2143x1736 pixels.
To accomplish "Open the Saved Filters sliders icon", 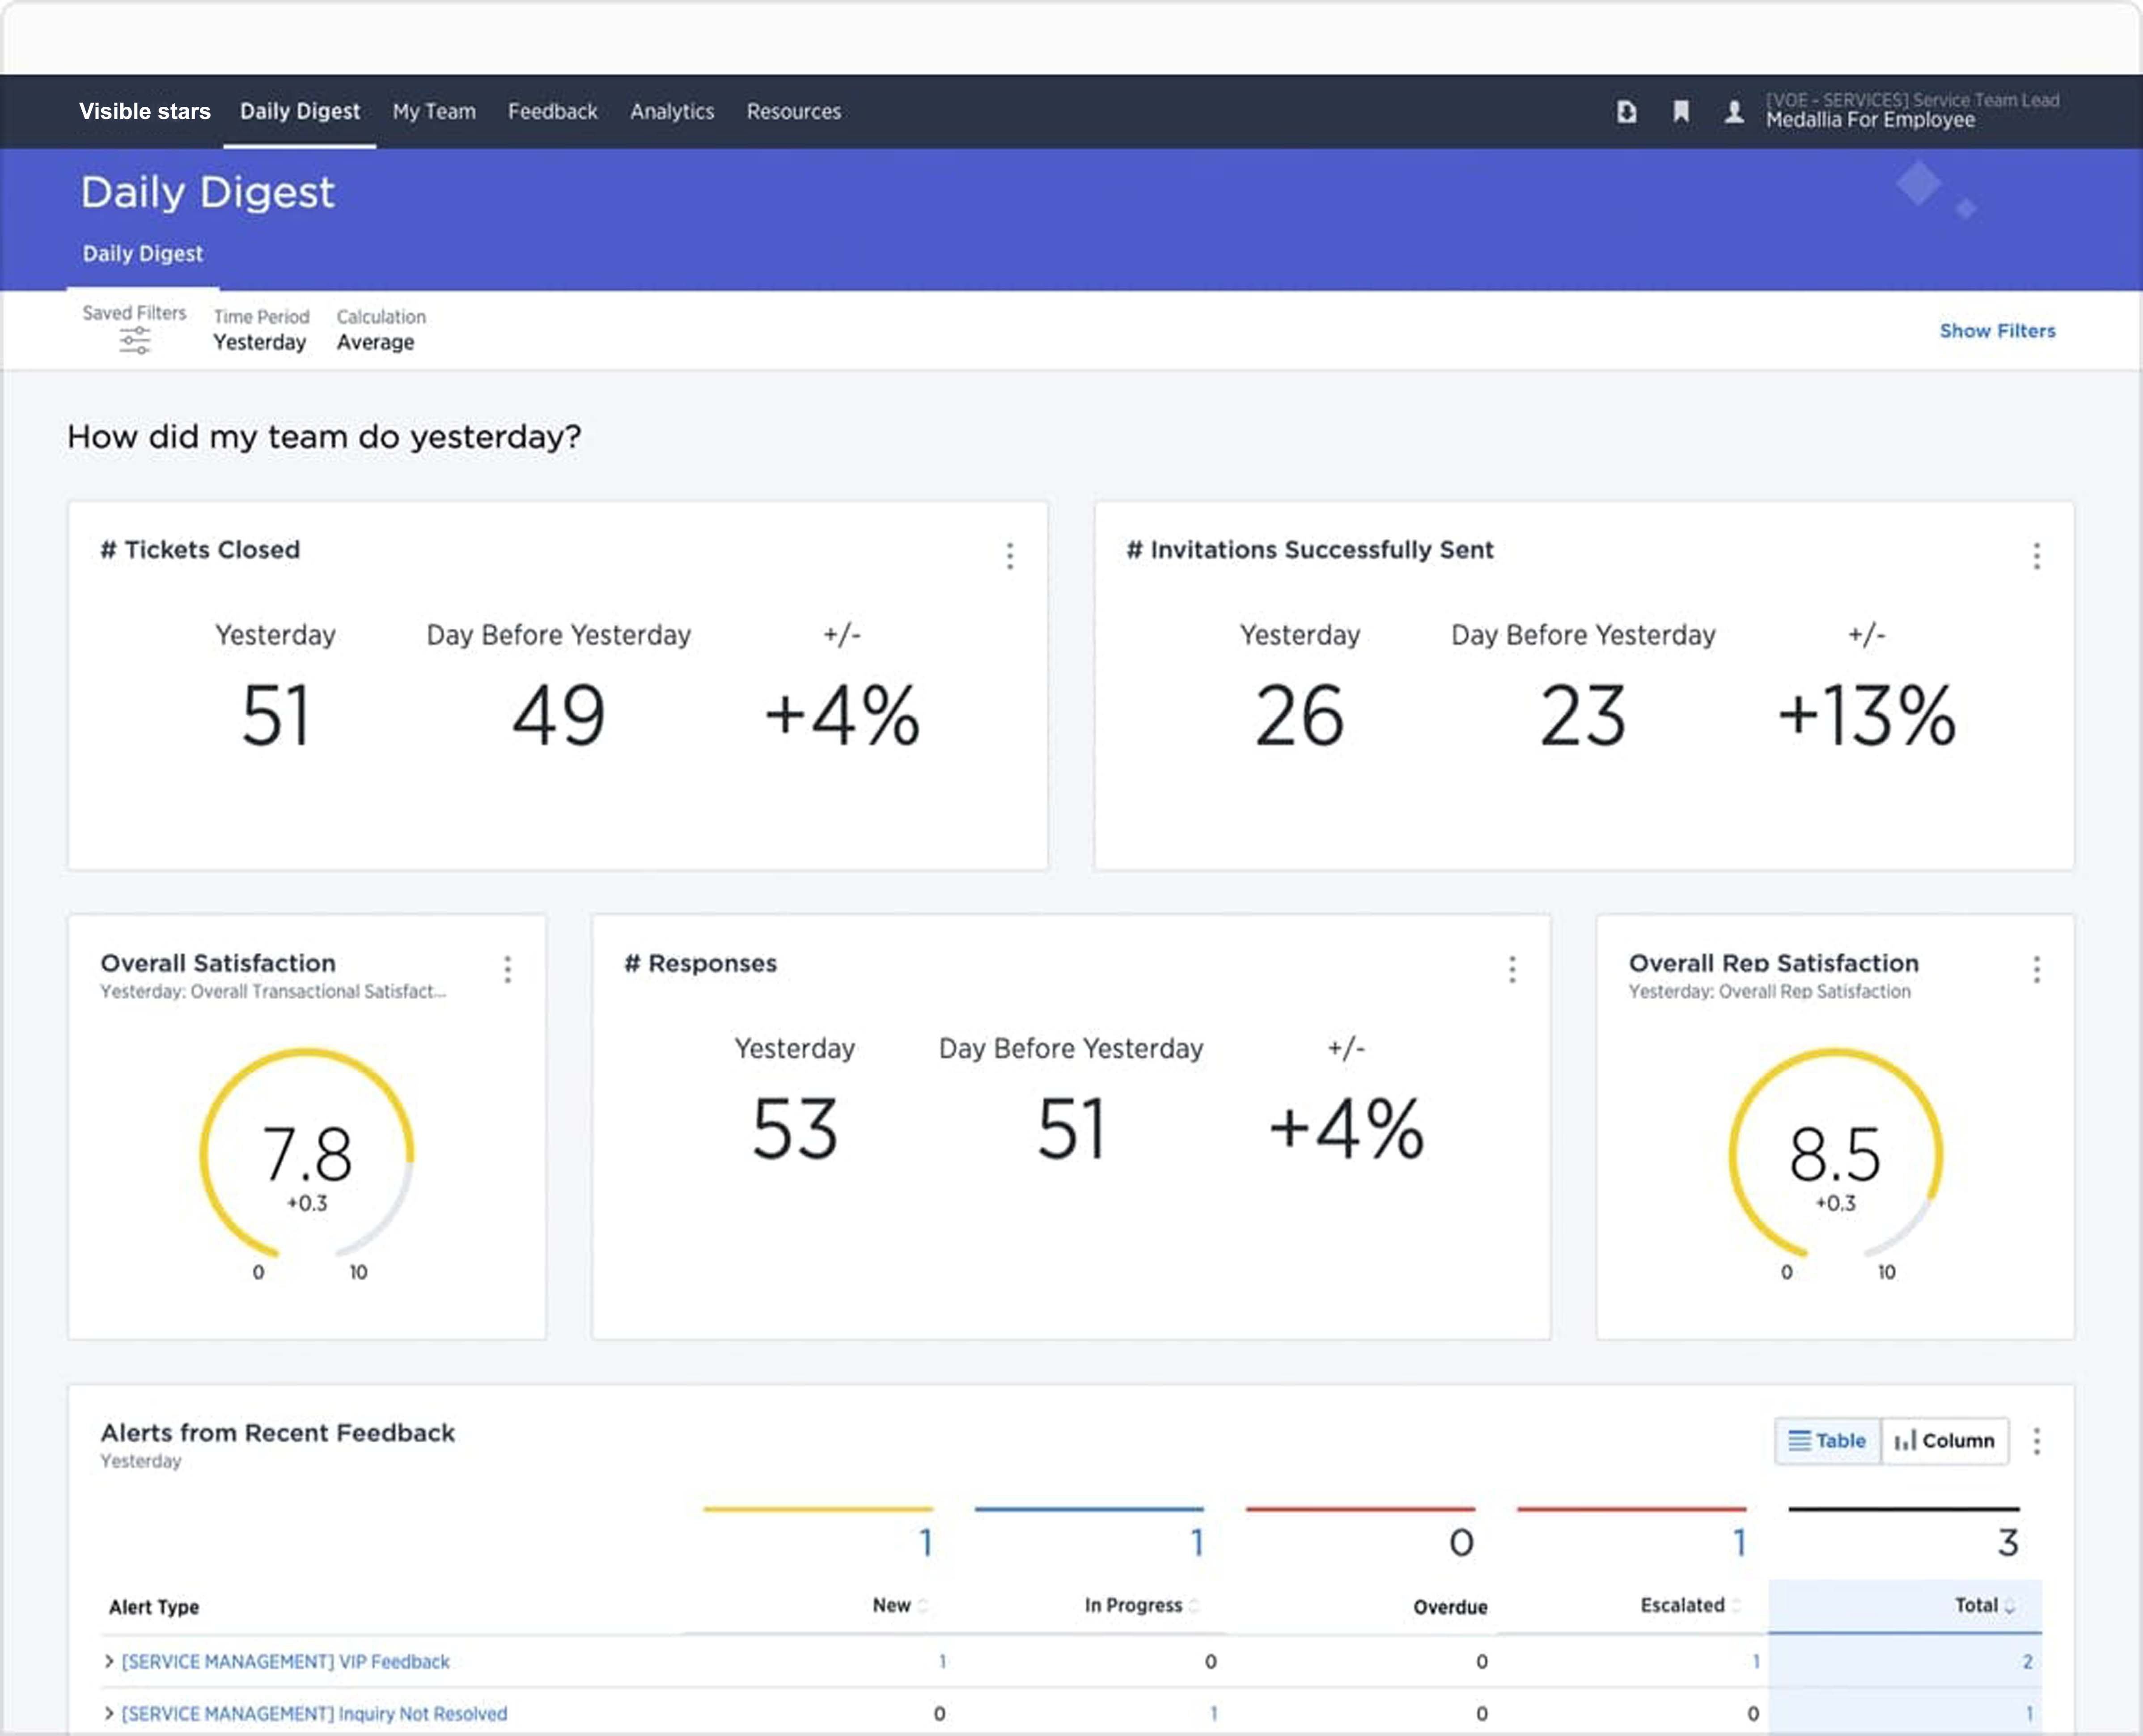I will click(x=134, y=342).
